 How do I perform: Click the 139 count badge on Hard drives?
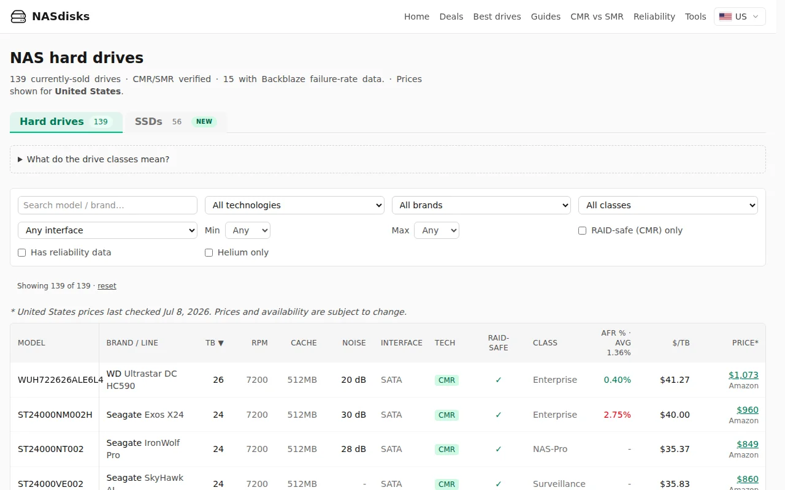pyautogui.click(x=101, y=121)
